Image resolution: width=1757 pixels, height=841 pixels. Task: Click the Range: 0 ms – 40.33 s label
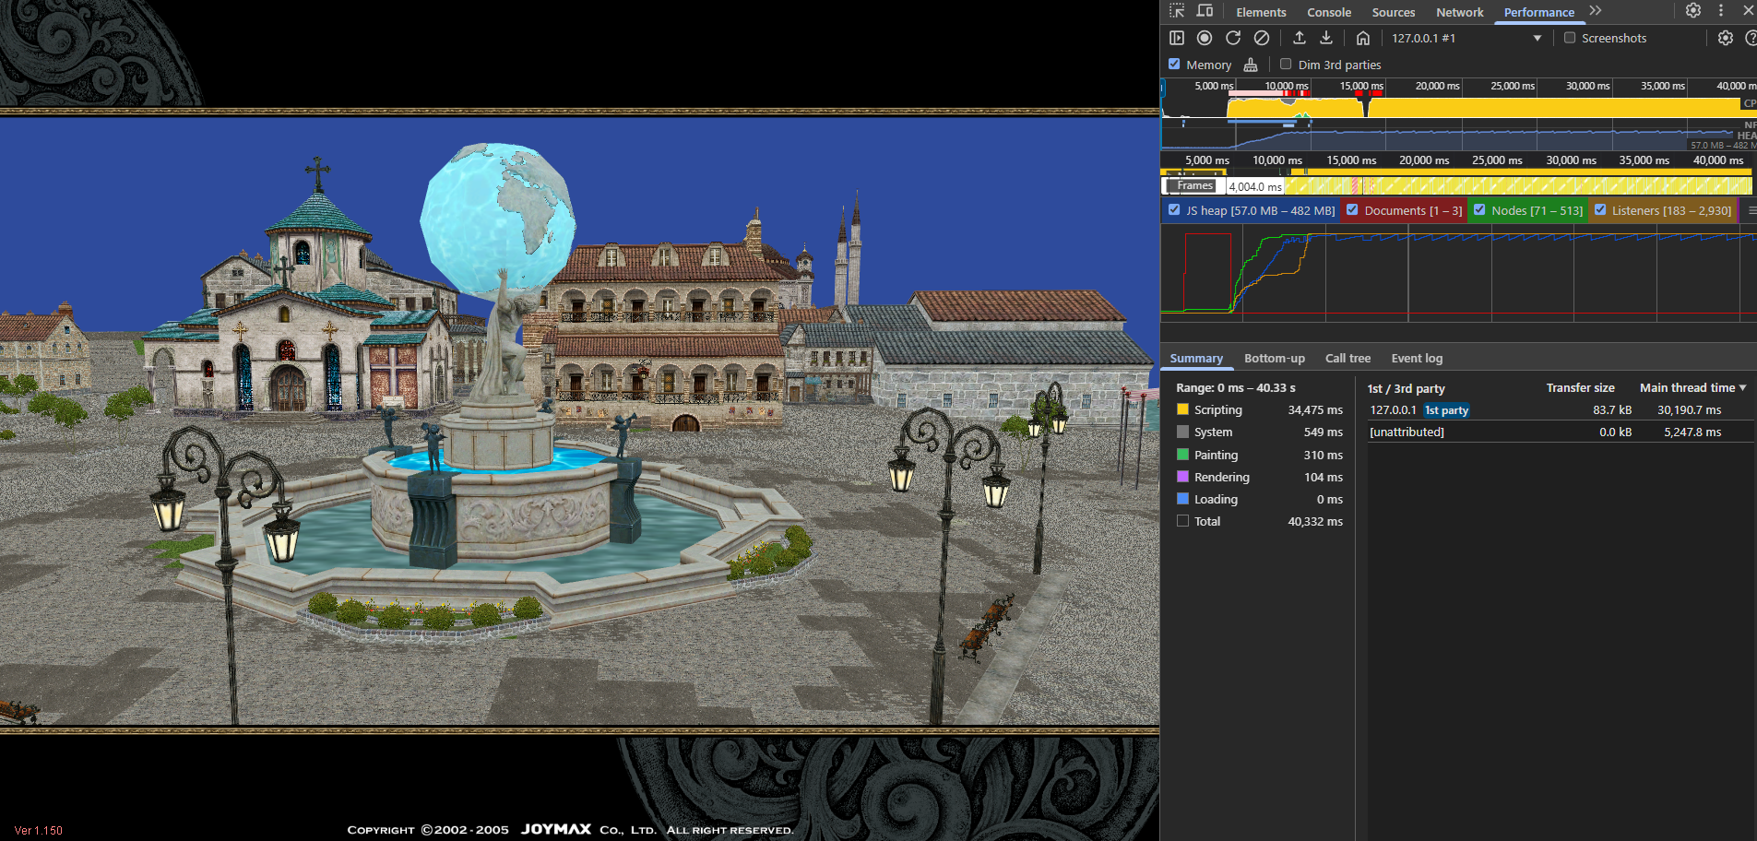point(1236,388)
